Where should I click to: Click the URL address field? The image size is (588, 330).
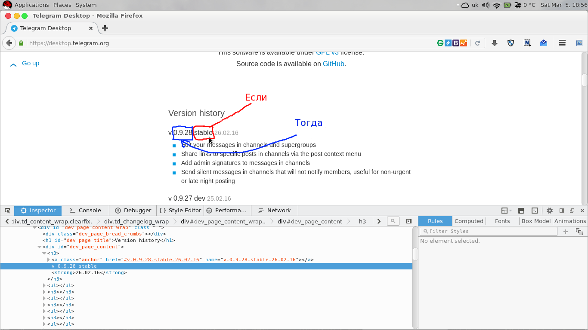click(x=230, y=43)
